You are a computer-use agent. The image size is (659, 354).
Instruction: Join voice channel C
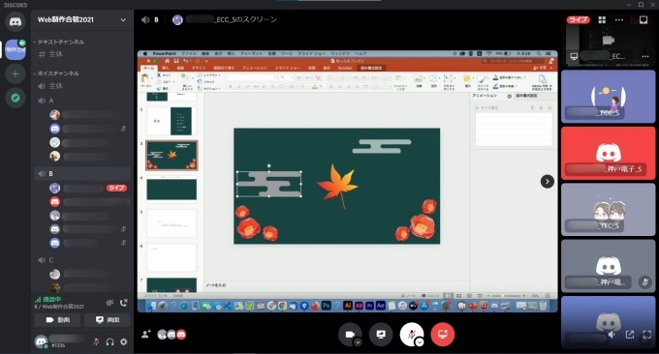click(82, 260)
